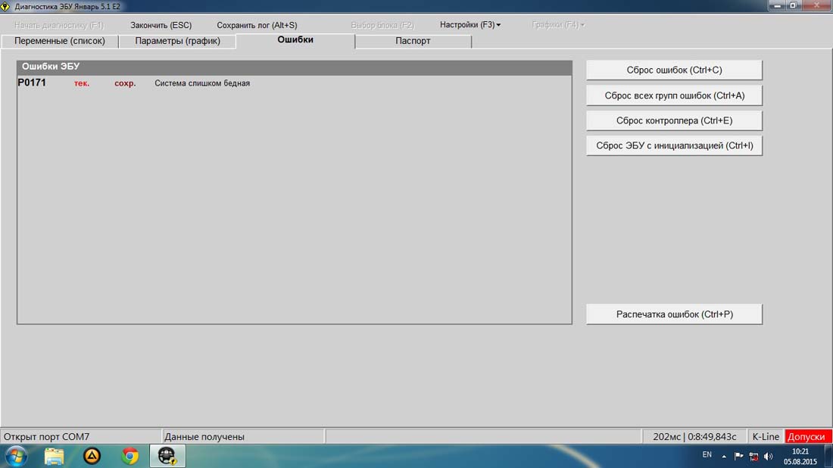The width and height of the screenshot is (833, 468).
Task: Click Сброс всех групп ошибок button
Action: click(674, 95)
